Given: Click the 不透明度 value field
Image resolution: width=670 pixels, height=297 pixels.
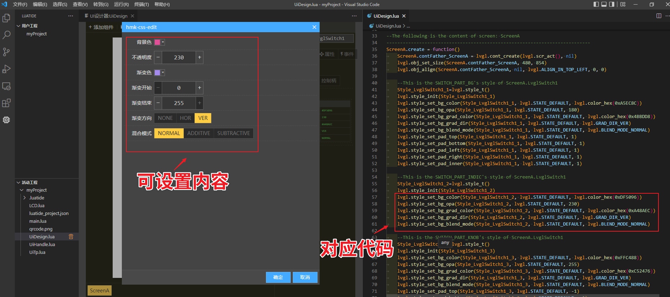Looking at the screenshot, I should 179,57.
